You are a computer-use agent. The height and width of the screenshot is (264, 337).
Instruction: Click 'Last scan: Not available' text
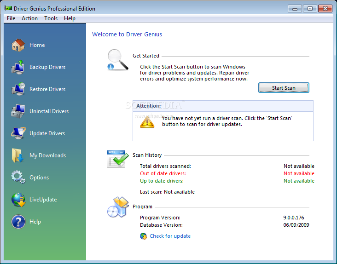pyautogui.click(x=167, y=192)
